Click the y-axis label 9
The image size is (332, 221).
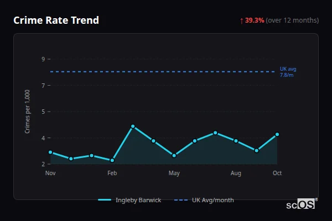coord(43,59)
